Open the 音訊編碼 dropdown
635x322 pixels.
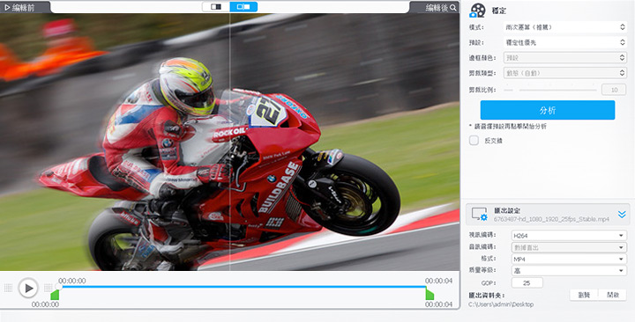[569, 247]
